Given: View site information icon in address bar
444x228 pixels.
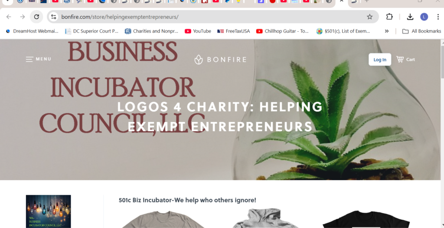Looking at the screenshot, I should [53, 17].
